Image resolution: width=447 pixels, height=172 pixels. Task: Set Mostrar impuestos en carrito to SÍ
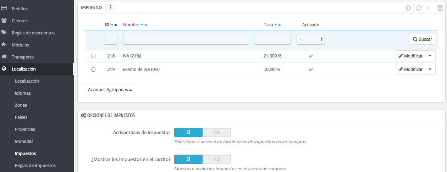(188, 159)
